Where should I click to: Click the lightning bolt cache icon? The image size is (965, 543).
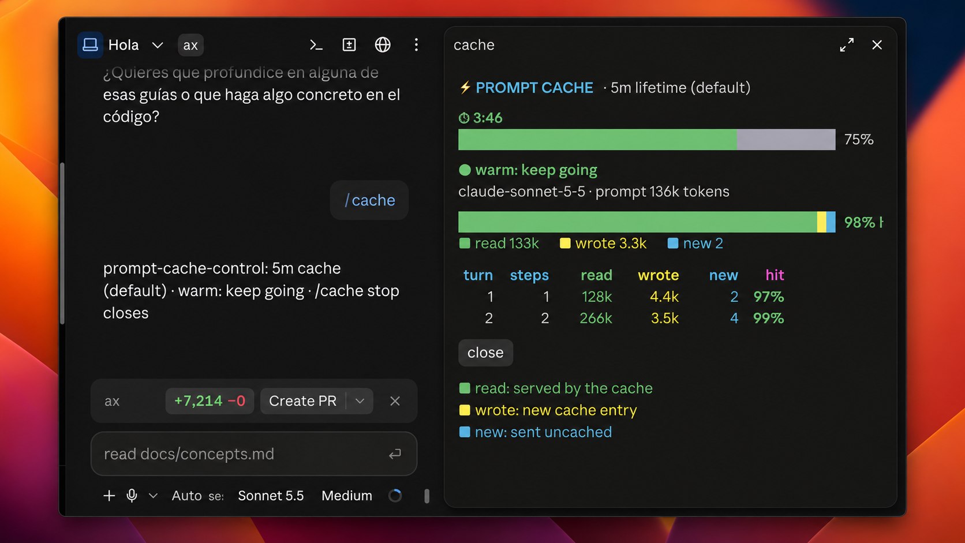465,88
